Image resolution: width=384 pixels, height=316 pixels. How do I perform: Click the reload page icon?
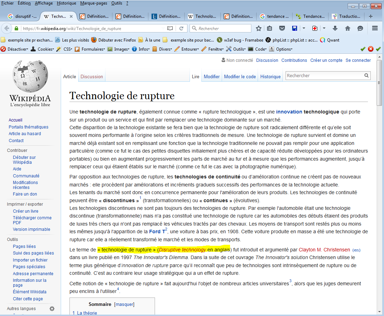pyautogui.click(x=181, y=28)
